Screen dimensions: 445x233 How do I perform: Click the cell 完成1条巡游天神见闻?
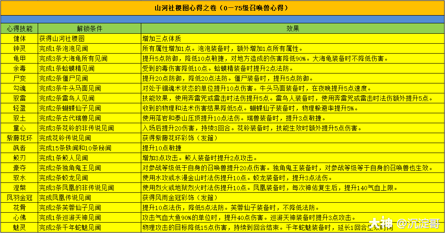coord(89,217)
